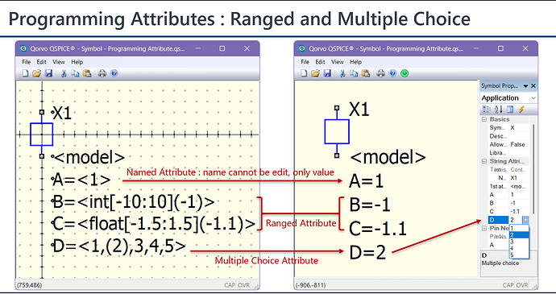Open File menu in left window
556x294 pixels.
click(x=27, y=62)
